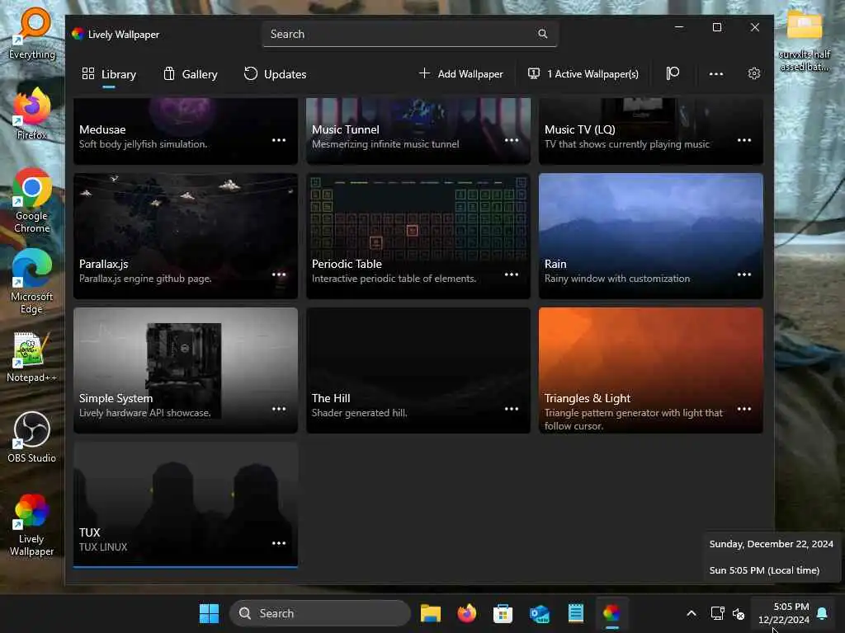
Task: Open more options for Triangles & Light
Action: coord(744,409)
